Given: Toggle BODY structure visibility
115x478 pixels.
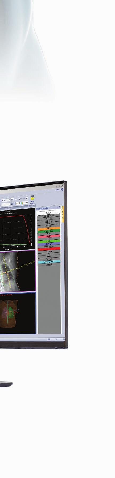Looking at the screenshot, I should point(49,229).
